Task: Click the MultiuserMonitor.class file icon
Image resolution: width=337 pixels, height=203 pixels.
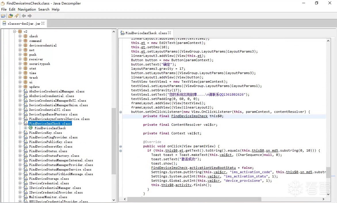Action: pos(26,197)
